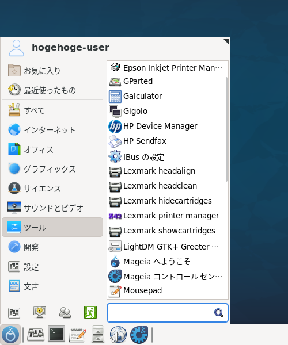Select the ツール category

[52, 227]
